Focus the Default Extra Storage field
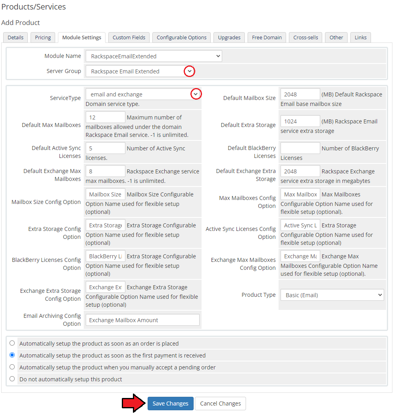Screen dimensions: 396x419 [x=300, y=121]
